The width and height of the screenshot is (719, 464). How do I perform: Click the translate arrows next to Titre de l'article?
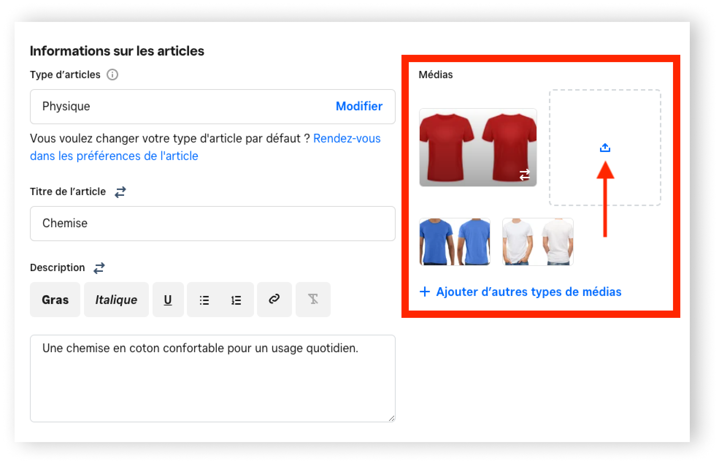[120, 192]
